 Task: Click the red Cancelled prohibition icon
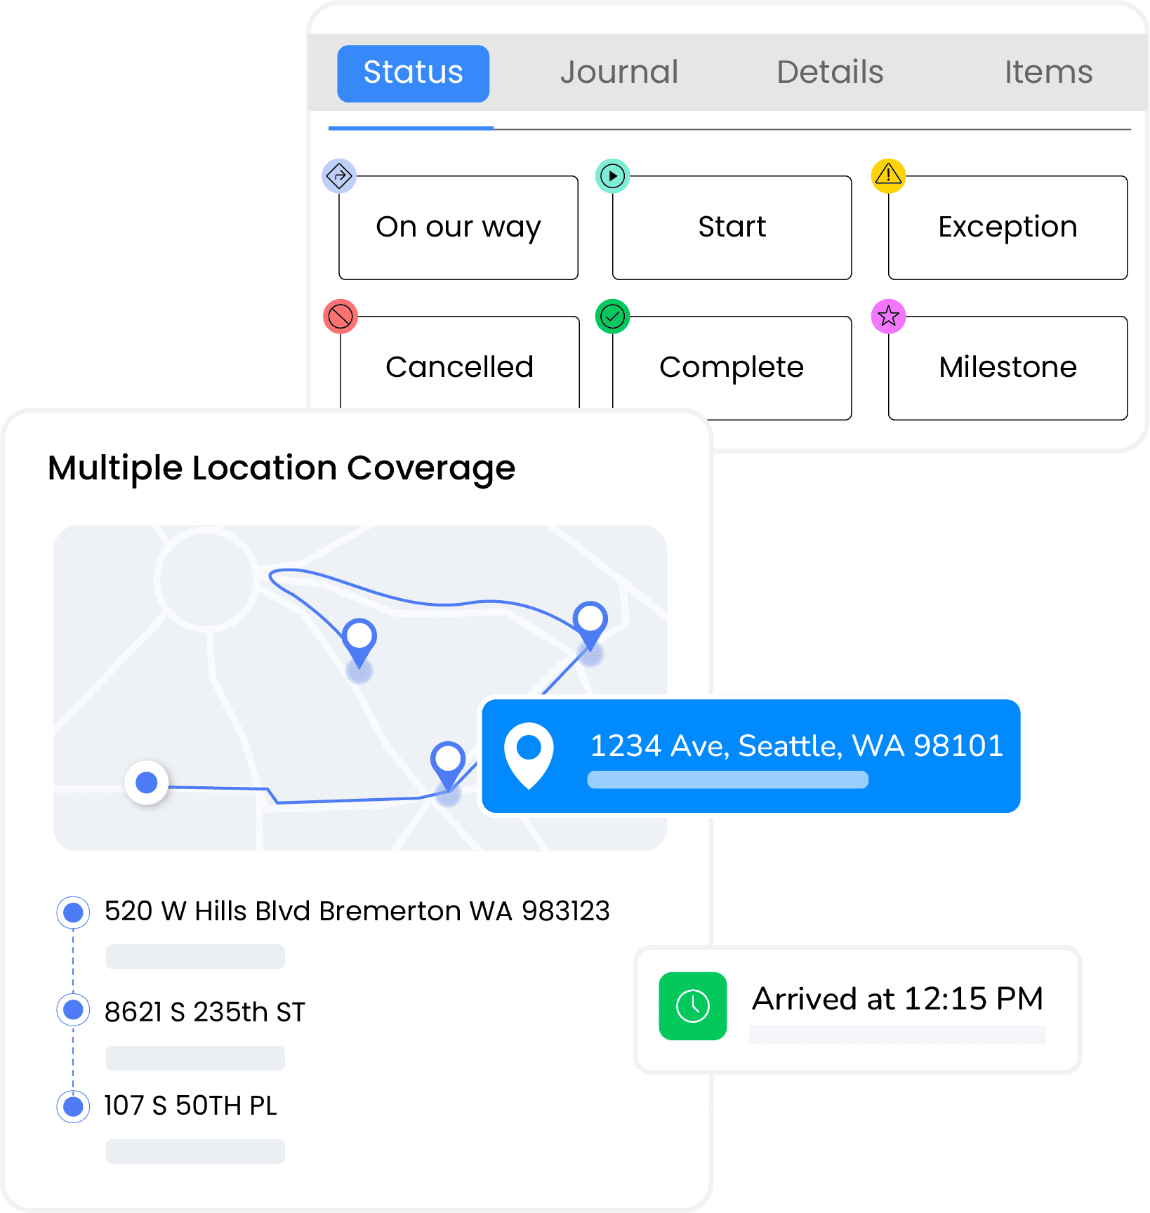[341, 317]
